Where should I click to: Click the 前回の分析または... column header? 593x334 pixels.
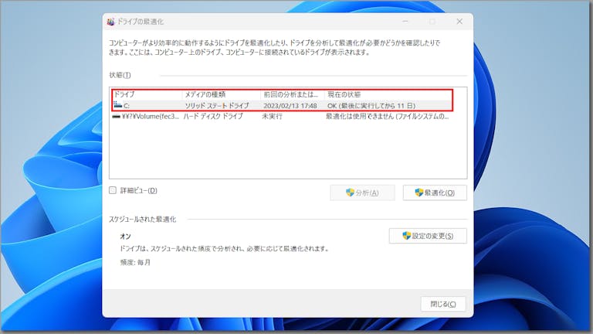click(x=293, y=94)
